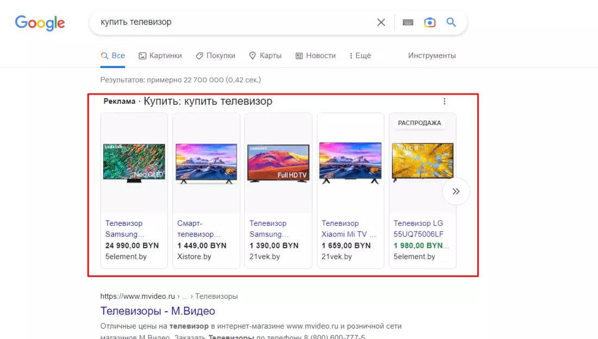Search by image using Google Lens icon
Viewport: 598px width, 339px height.
pyautogui.click(x=430, y=22)
